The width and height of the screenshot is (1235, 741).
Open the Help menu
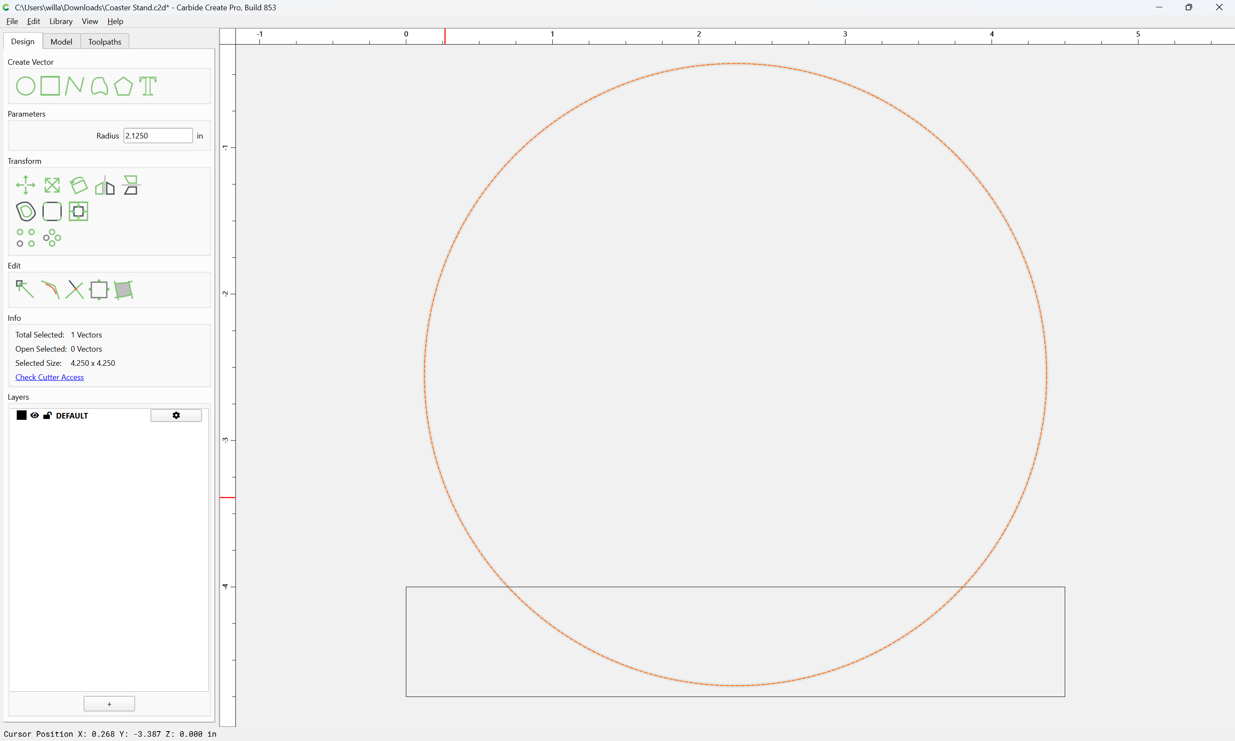(115, 21)
